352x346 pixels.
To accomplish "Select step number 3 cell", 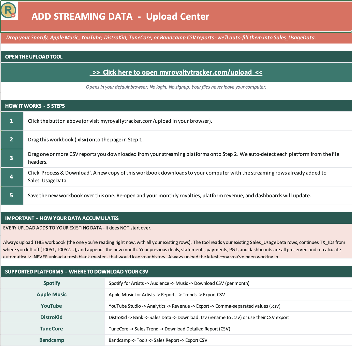I will (x=12, y=158).
